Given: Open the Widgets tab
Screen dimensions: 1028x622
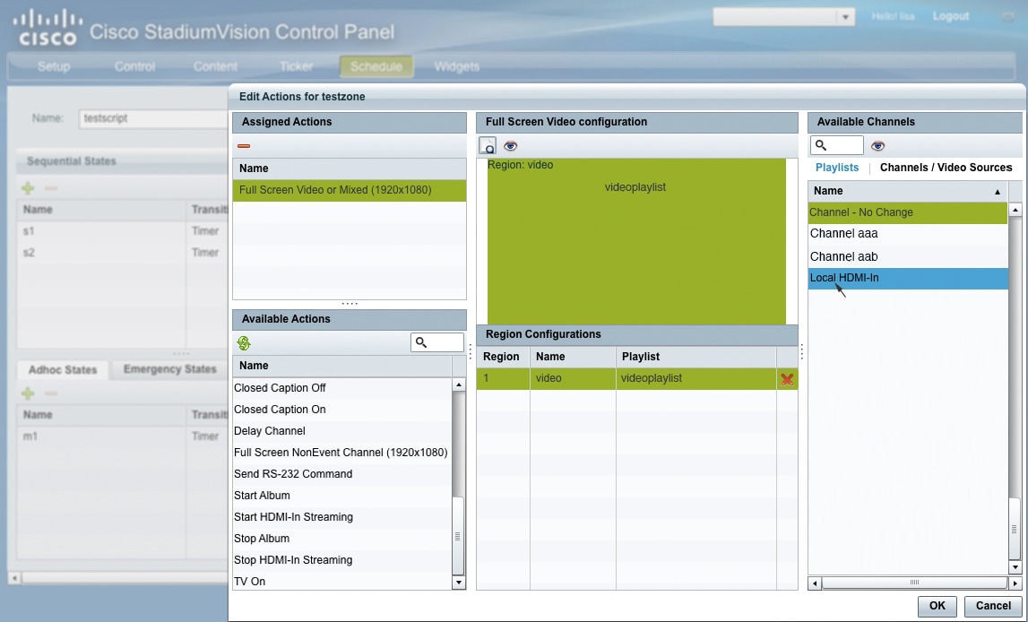Looking at the screenshot, I should click(456, 66).
